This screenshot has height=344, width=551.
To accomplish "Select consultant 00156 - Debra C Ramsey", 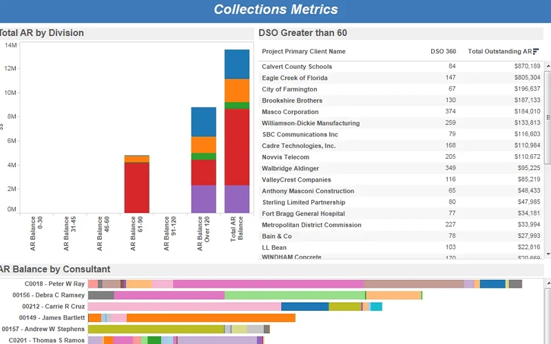I will click(48, 295).
